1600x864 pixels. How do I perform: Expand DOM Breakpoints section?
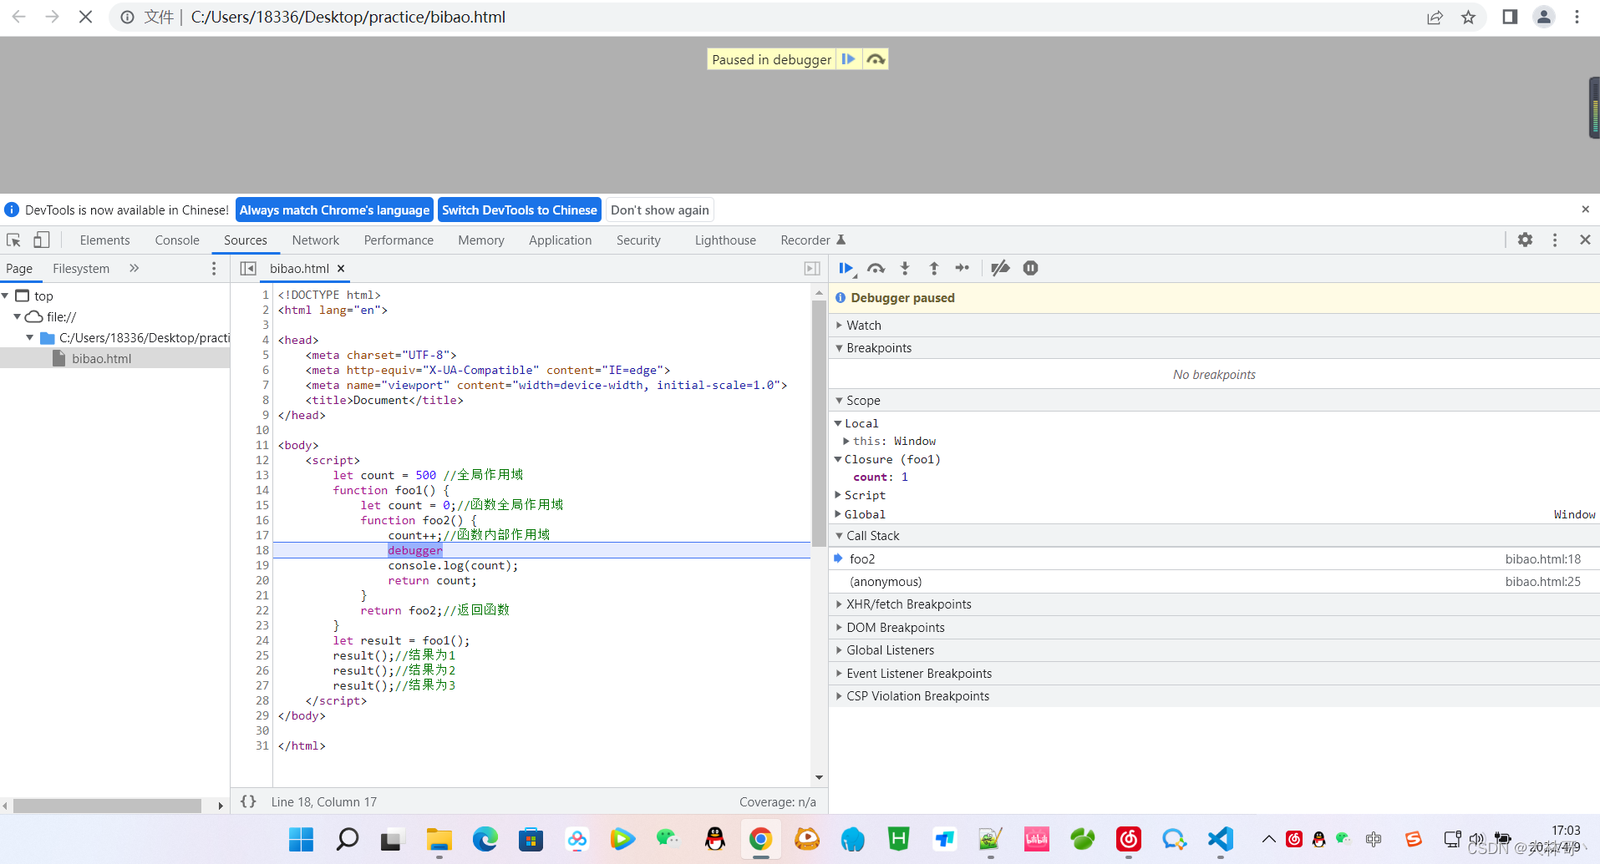(x=1214, y=628)
